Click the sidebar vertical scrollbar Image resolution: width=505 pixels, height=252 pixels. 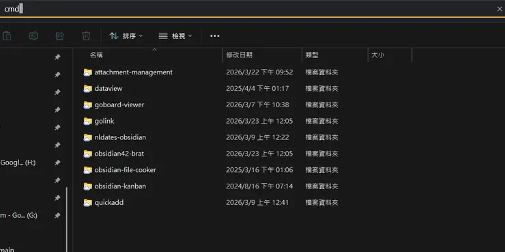67,219
